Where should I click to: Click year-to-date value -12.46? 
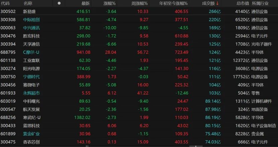[182, 93]
